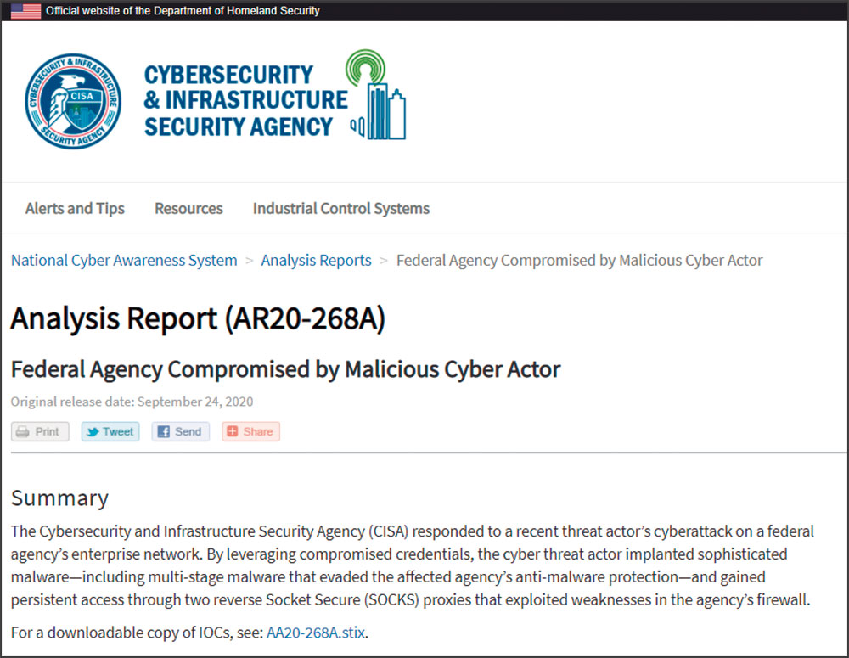Open the Resources menu
This screenshot has height=658, width=849.
pyautogui.click(x=189, y=209)
